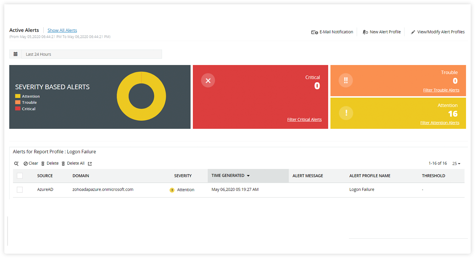Click the orange Trouble legend swatch
Screen dimensions: 475x258
[18, 102]
